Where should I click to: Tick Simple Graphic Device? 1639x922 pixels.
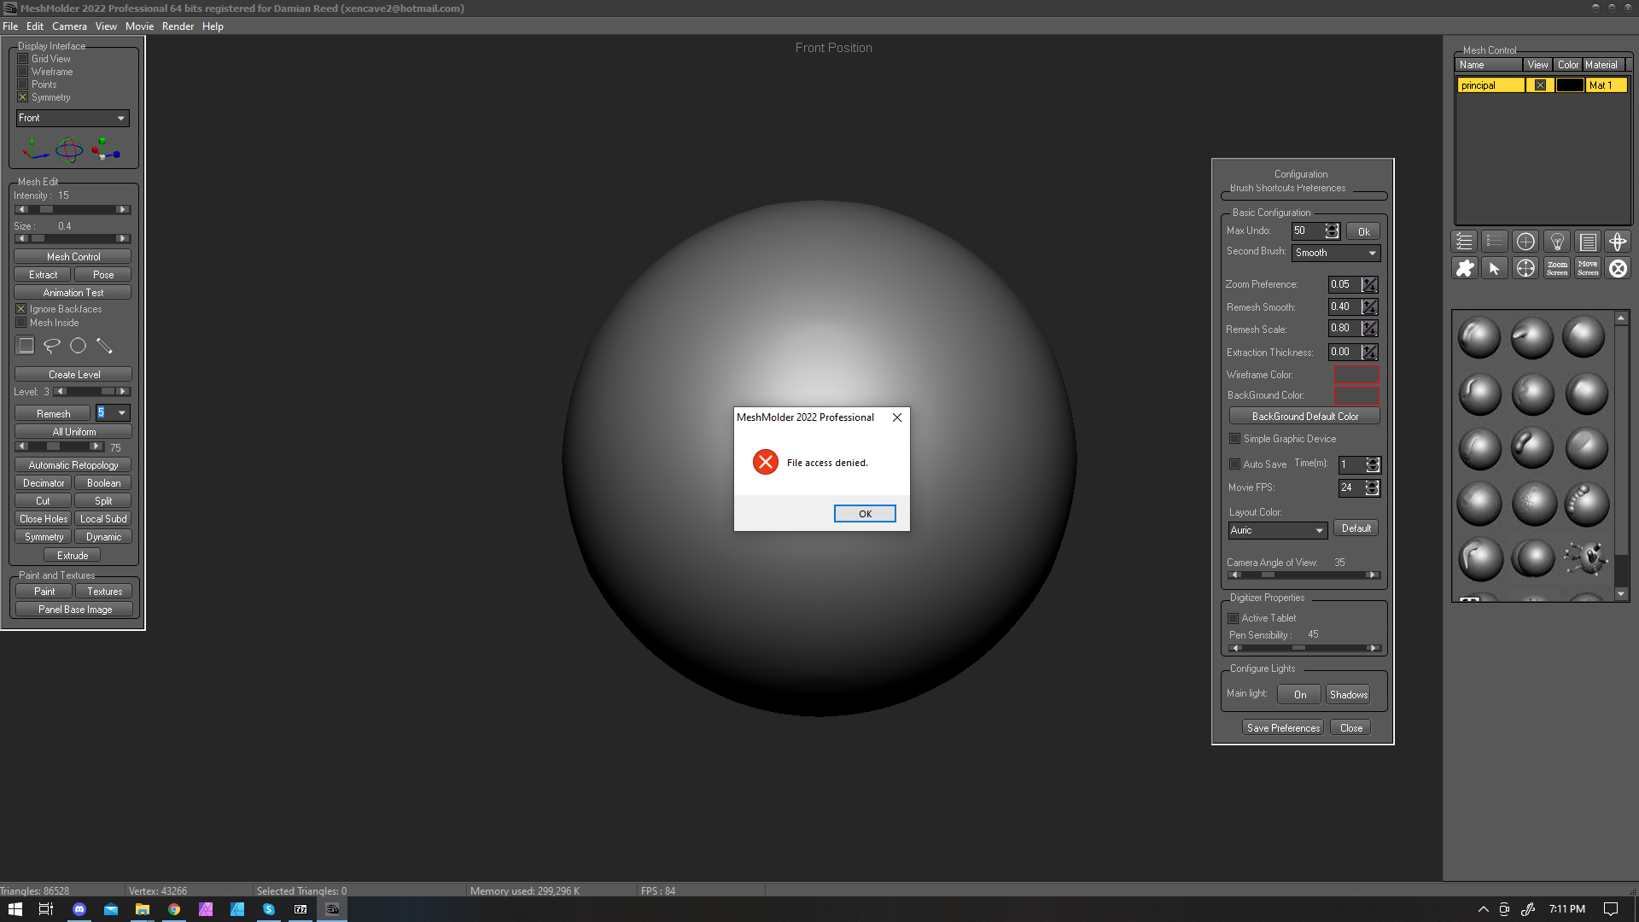1234,439
